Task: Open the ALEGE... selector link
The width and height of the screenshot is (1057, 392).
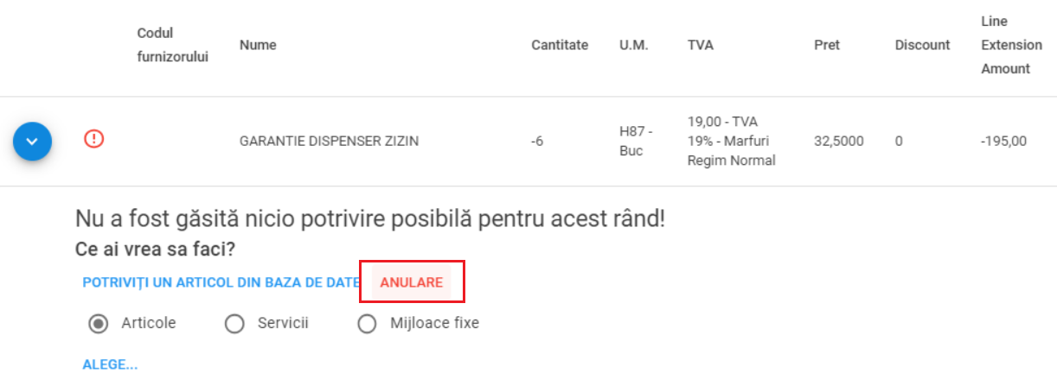Action: (x=110, y=364)
